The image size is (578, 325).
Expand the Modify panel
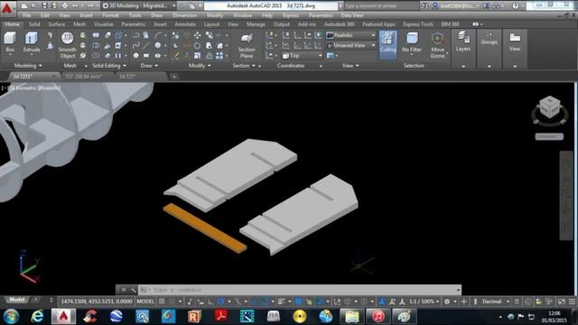click(200, 66)
